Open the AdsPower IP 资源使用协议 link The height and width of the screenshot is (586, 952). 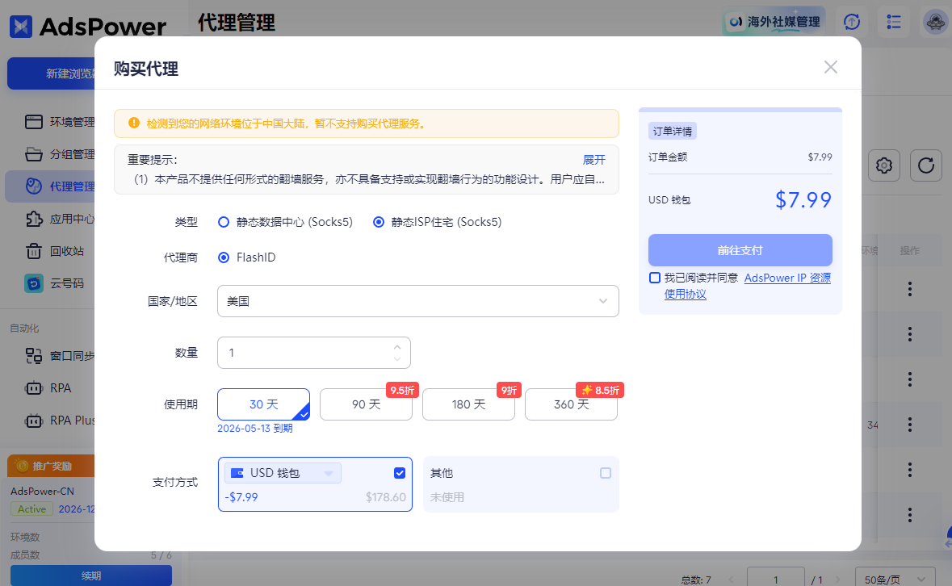pos(786,277)
